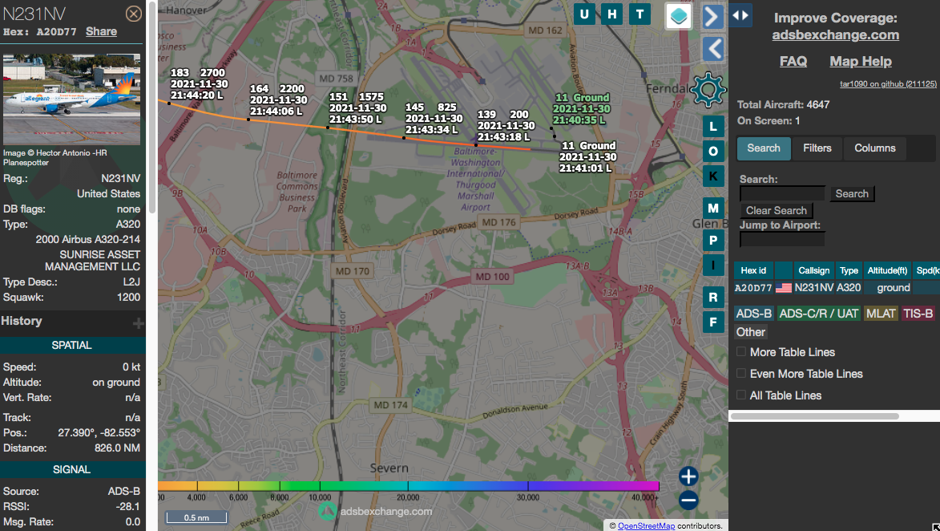This screenshot has height=531, width=940.
Task: Click the U map button
Action: [x=584, y=14]
